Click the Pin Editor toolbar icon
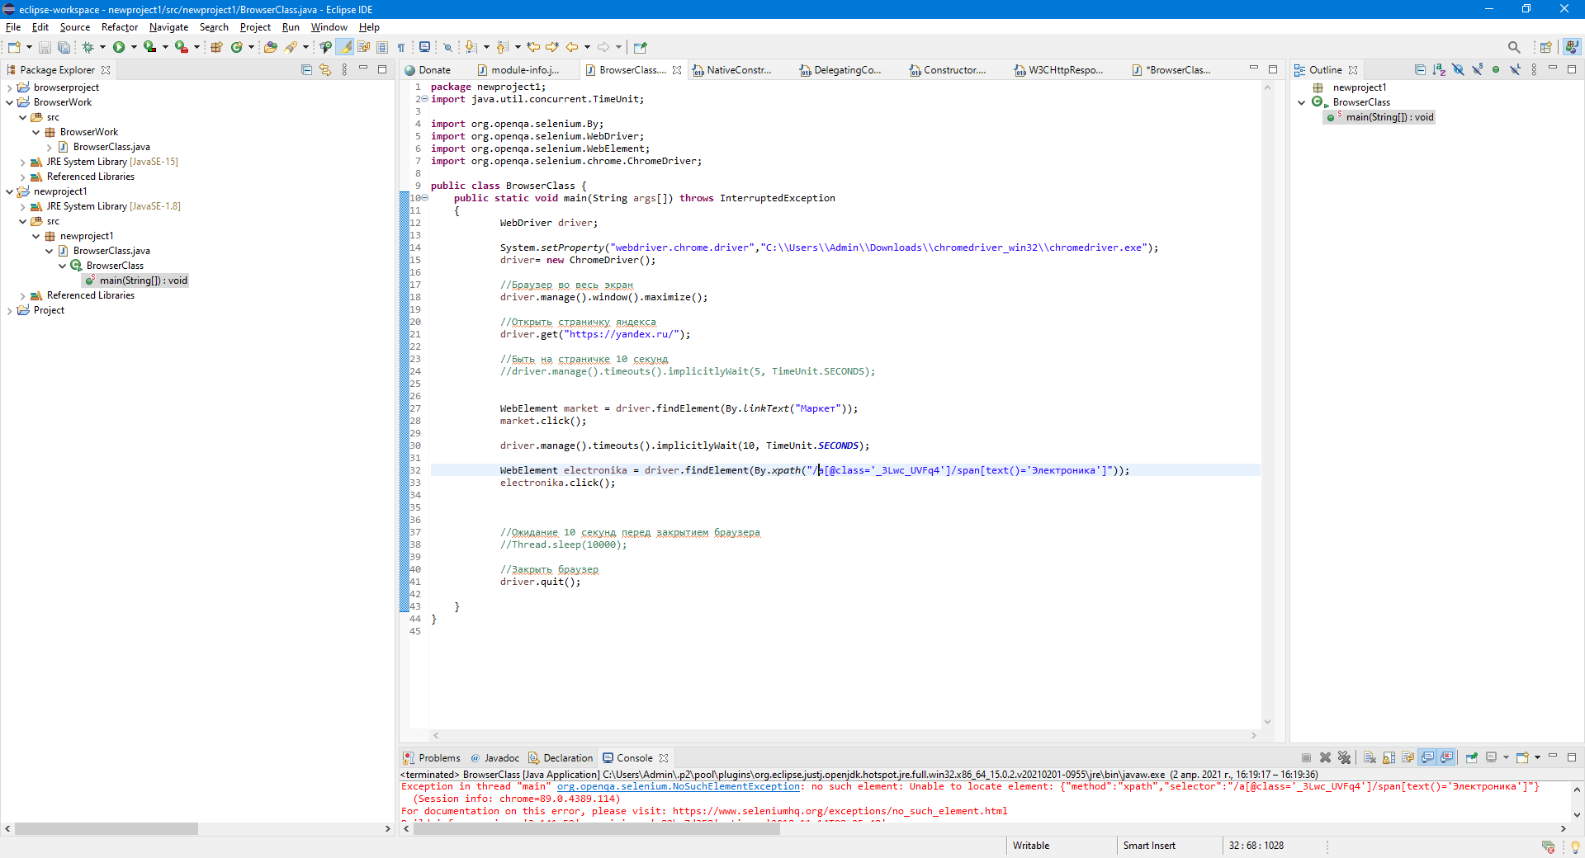This screenshot has width=1585, height=858. click(641, 47)
